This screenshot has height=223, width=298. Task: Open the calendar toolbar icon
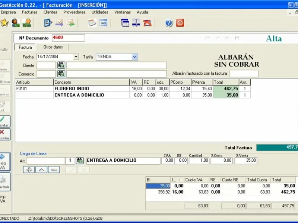92,23
